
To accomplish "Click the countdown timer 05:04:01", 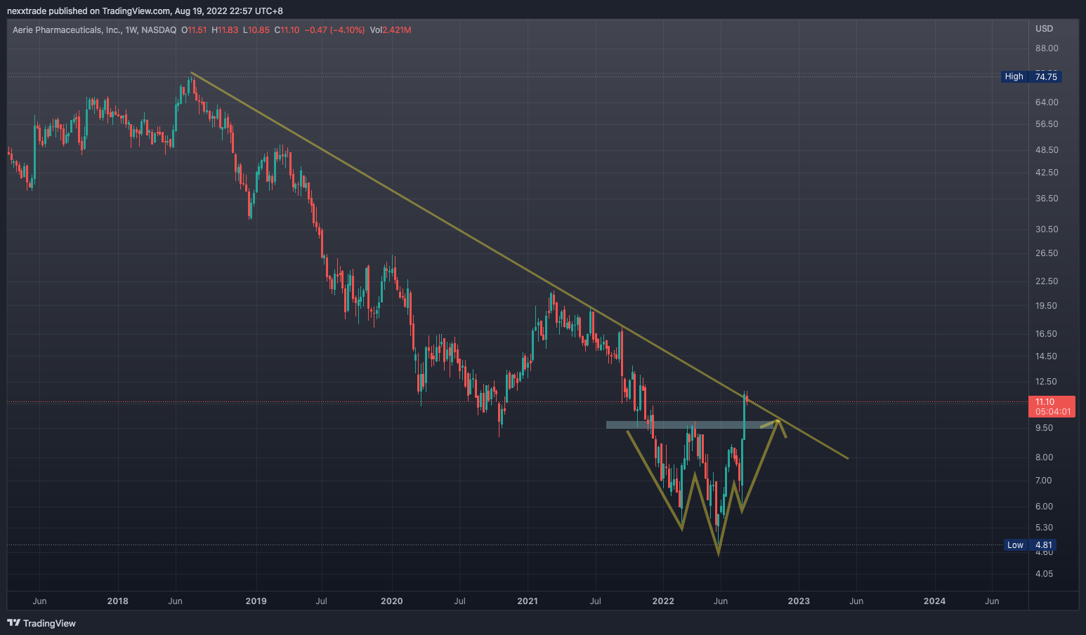I will [x=1053, y=412].
